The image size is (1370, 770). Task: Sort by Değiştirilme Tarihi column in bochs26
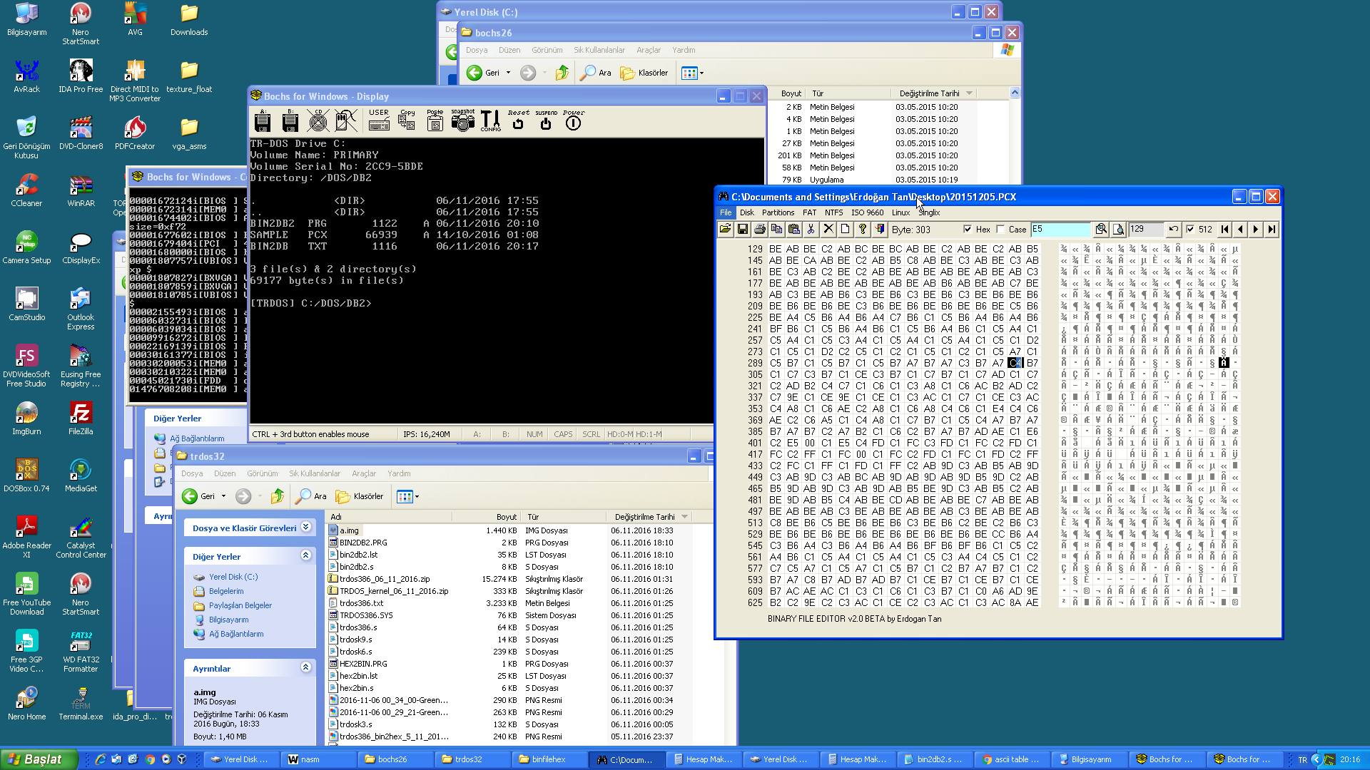tap(934, 93)
